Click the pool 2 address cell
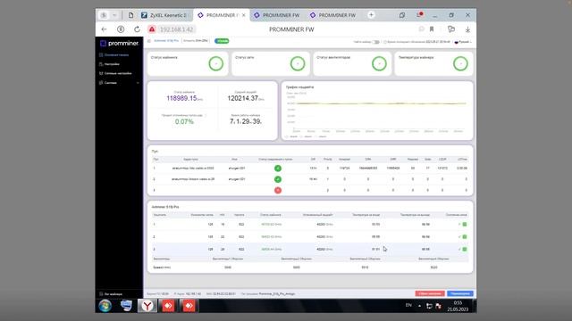 click(x=193, y=179)
